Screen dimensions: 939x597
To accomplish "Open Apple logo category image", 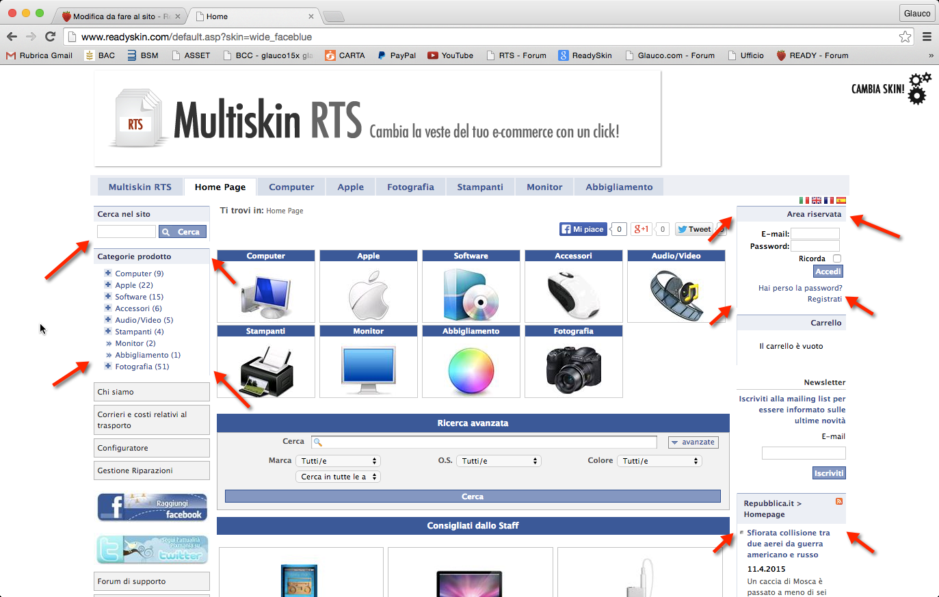I will [369, 292].
